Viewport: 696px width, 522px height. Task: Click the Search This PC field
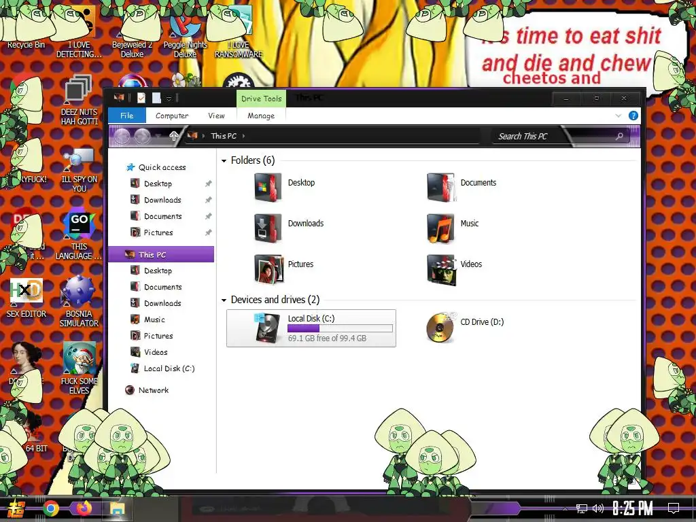(561, 136)
